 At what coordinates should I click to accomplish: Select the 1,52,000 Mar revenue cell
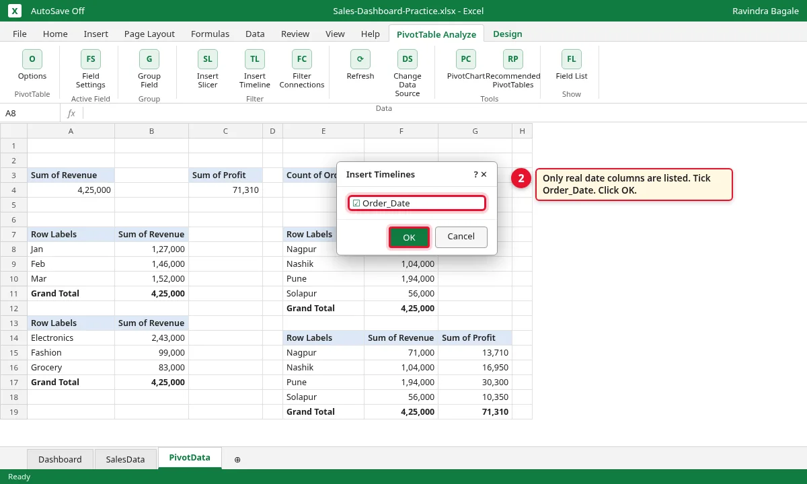(x=152, y=279)
